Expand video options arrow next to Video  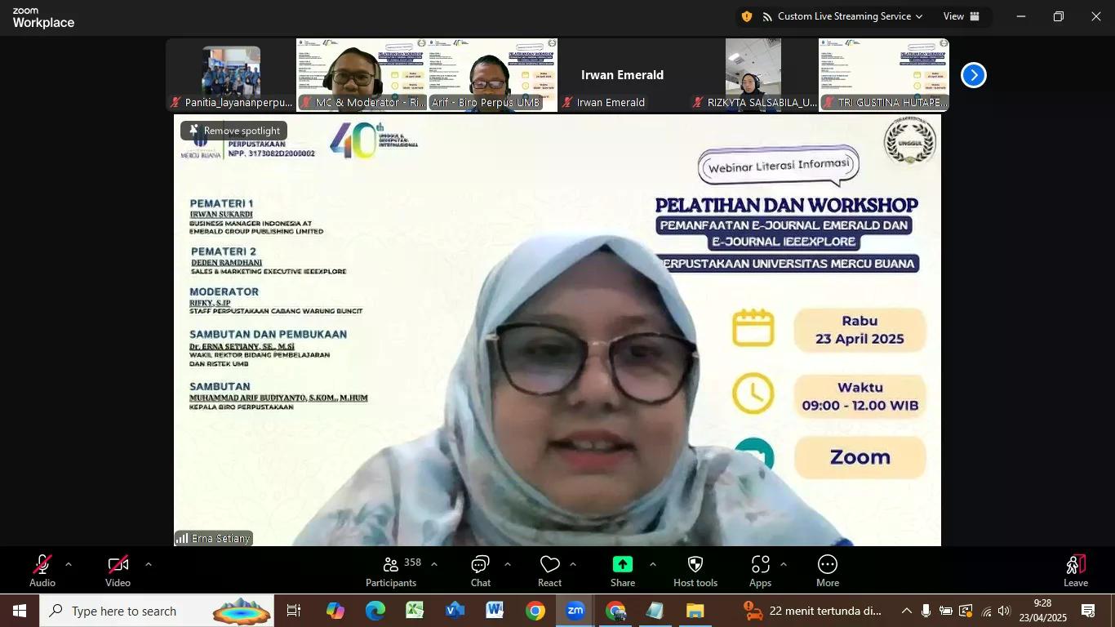148,564
